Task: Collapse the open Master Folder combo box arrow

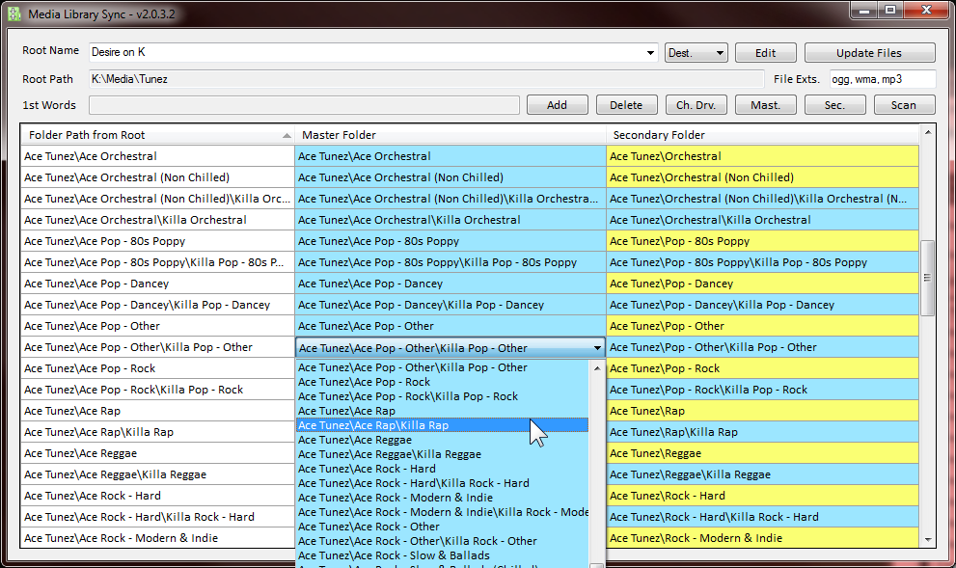Action: [x=597, y=348]
